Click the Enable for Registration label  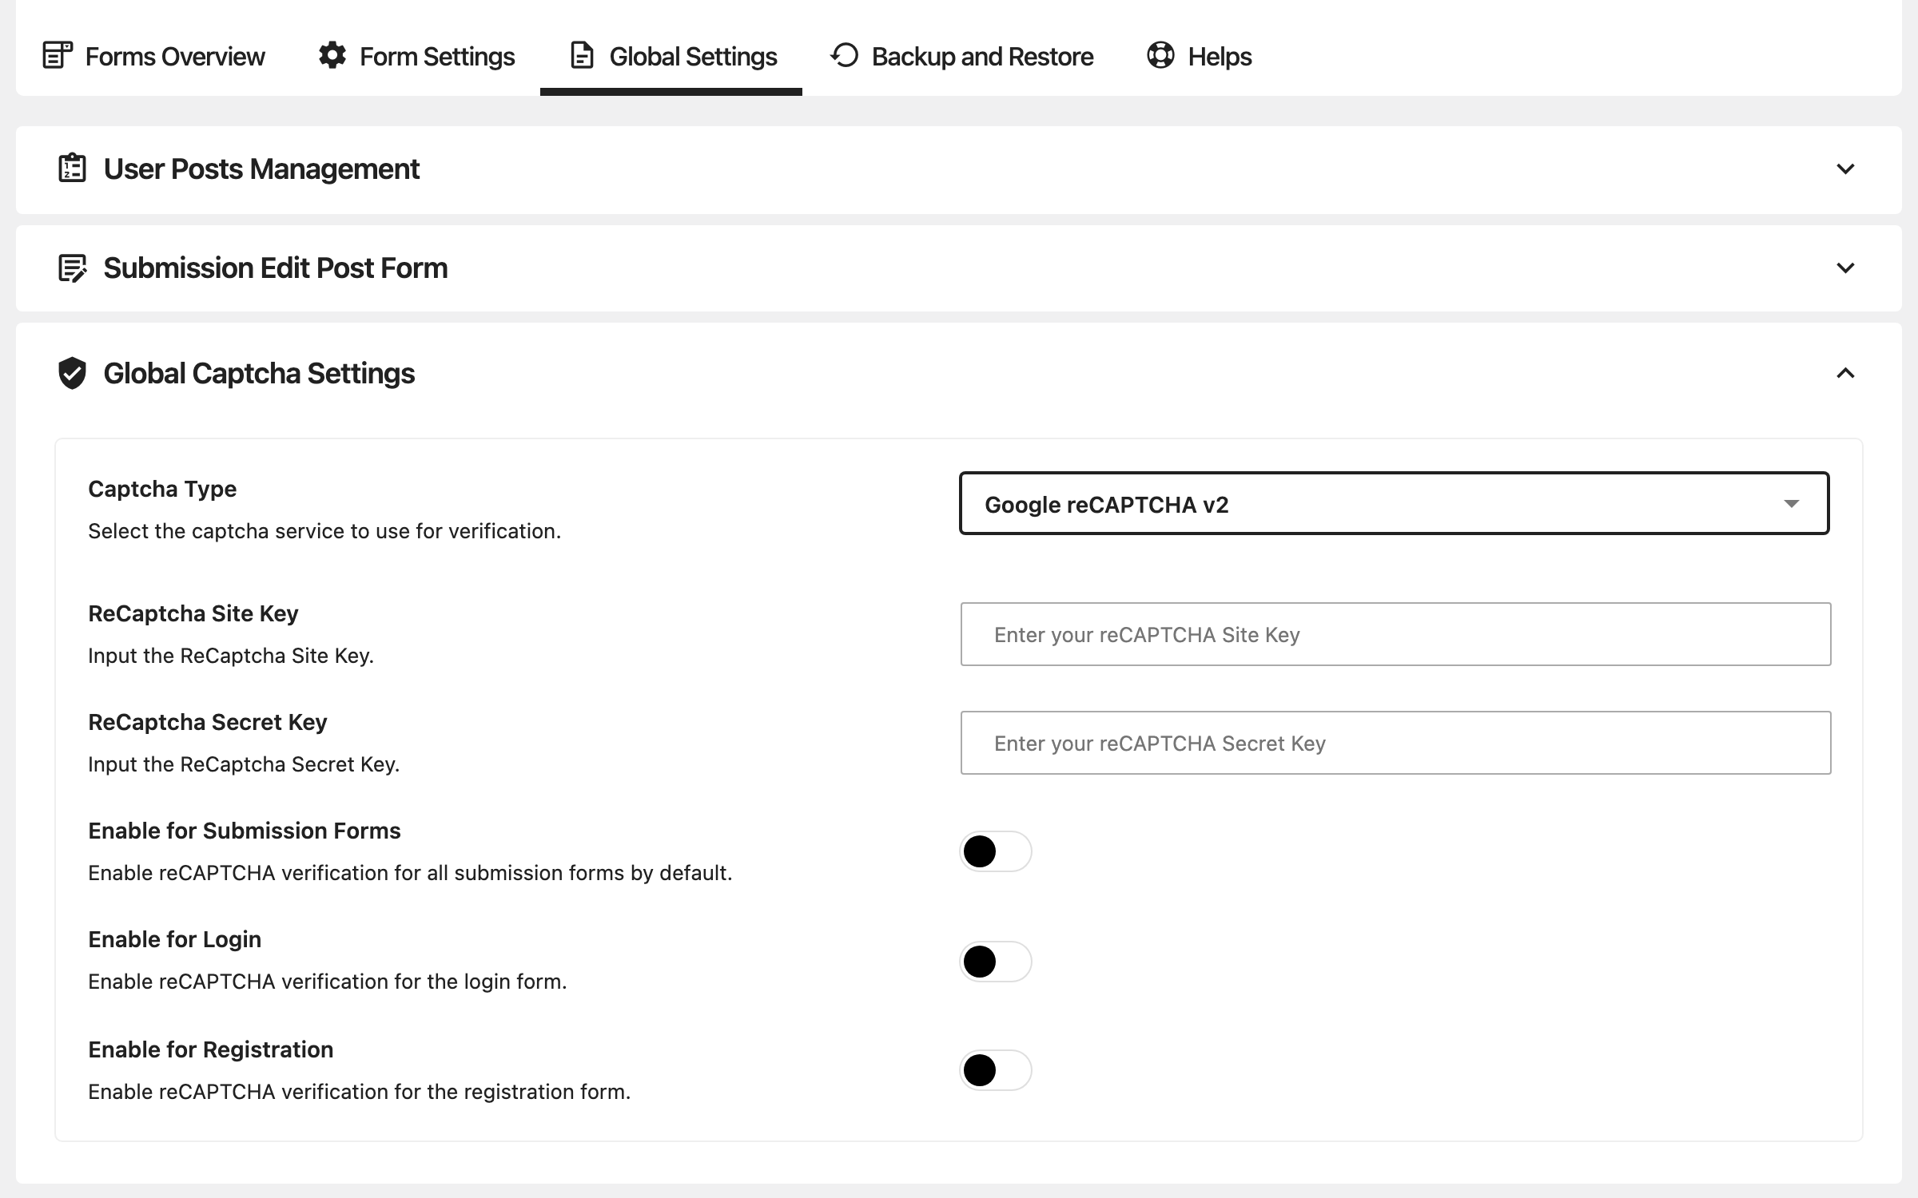(211, 1049)
